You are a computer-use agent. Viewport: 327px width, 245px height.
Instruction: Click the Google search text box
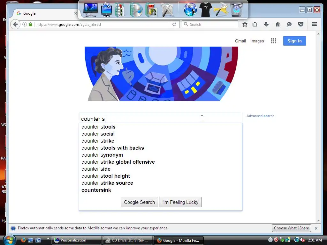tap(161, 118)
